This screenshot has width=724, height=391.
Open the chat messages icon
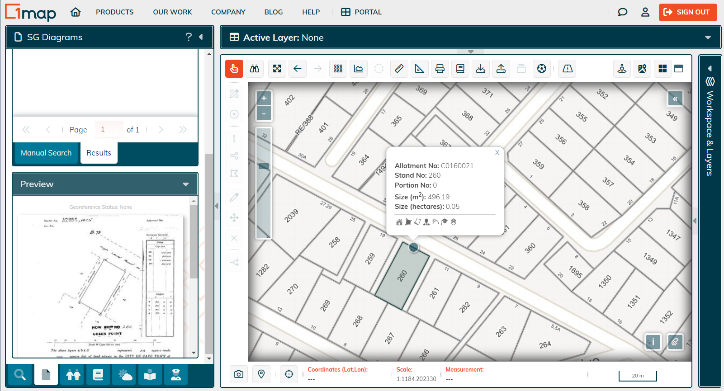pos(623,12)
